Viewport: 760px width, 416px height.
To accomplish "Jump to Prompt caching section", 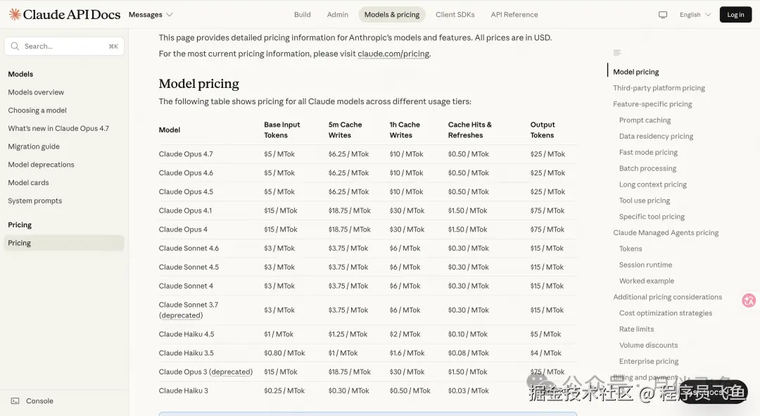I will pyautogui.click(x=645, y=120).
